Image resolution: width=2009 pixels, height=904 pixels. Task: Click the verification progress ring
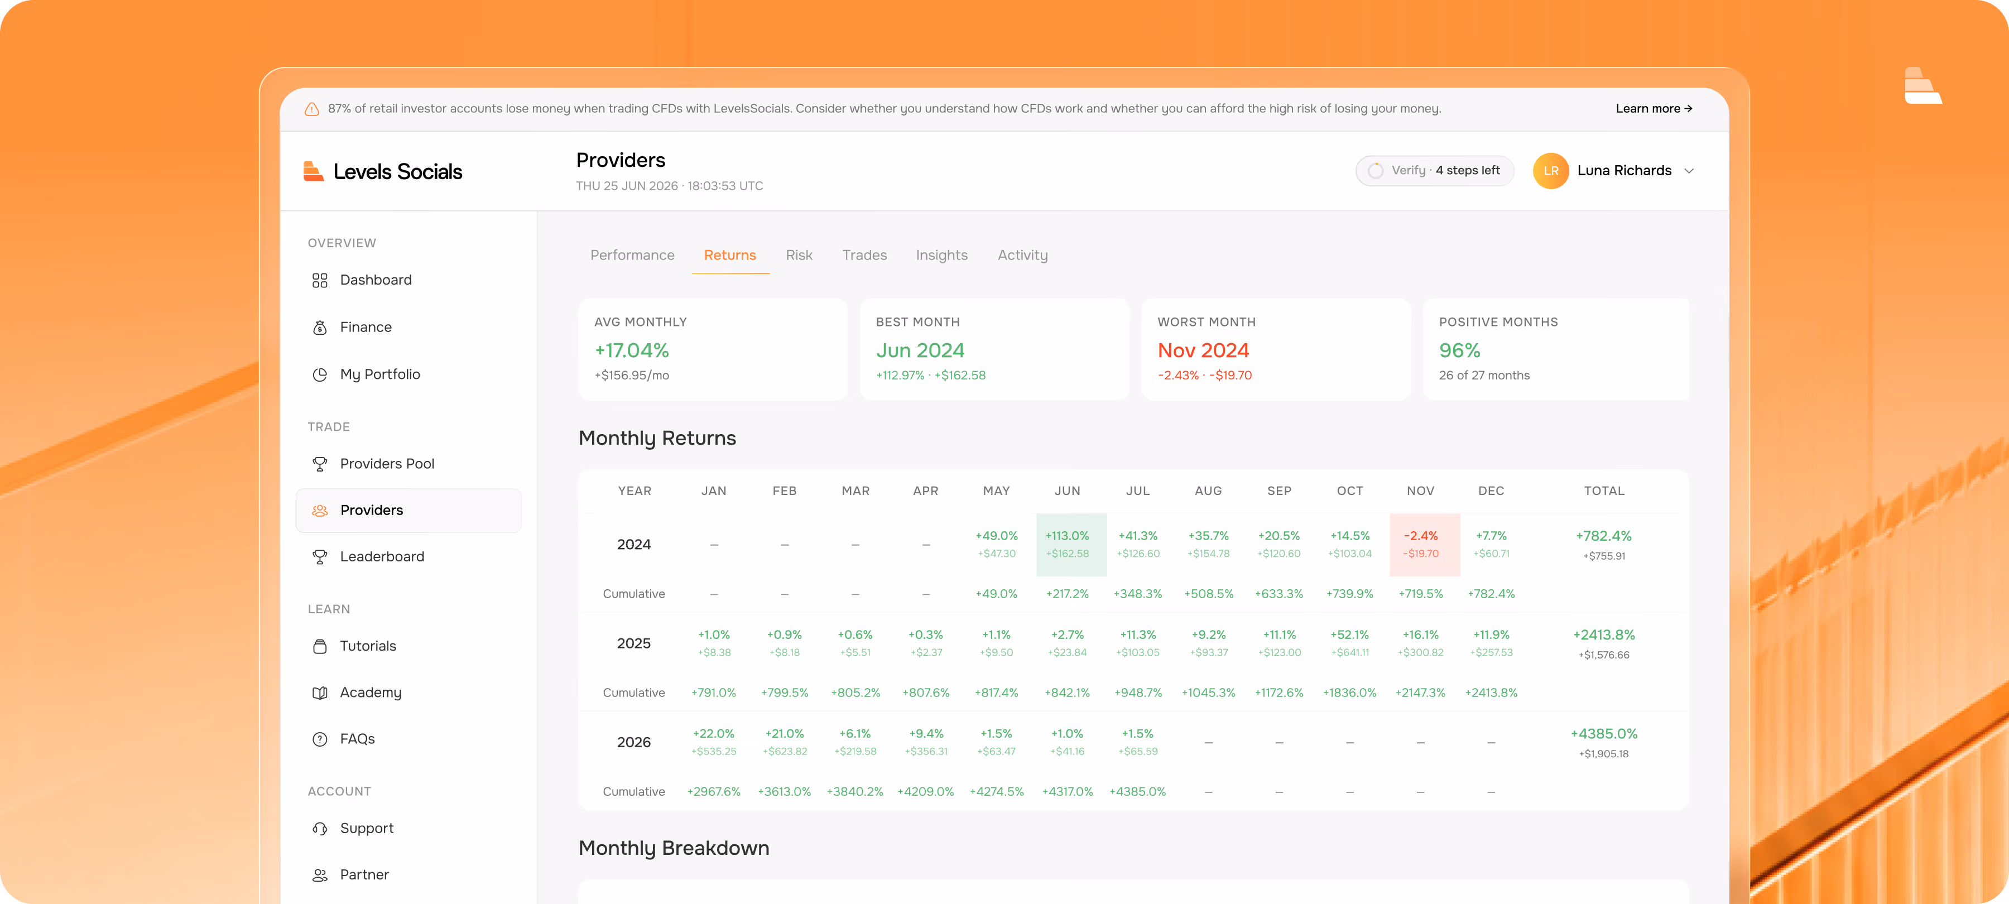coord(1375,170)
